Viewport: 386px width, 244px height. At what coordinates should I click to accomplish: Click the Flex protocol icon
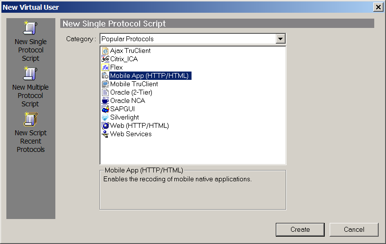(x=105, y=68)
